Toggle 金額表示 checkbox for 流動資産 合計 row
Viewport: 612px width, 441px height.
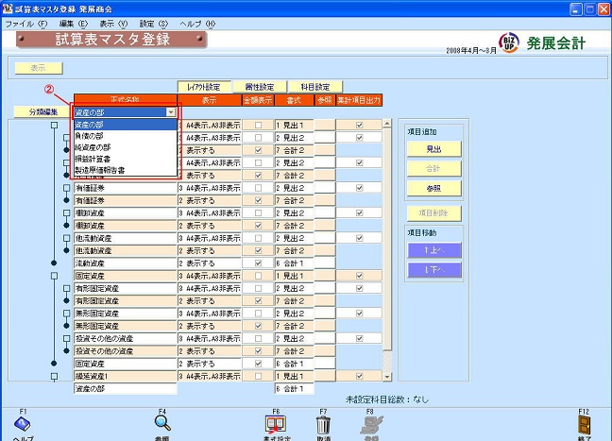[258, 263]
